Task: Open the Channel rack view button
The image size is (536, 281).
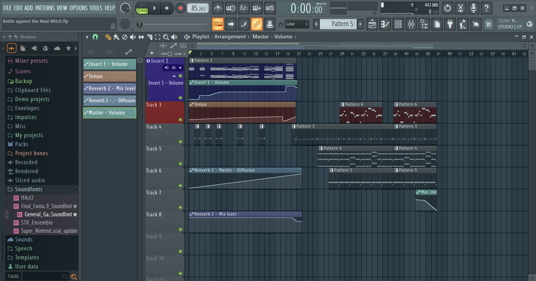Action: pos(398,24)
